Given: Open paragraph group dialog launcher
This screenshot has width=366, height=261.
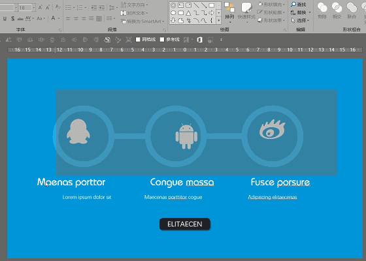Looking at the screenshot, I should (x=164, y=30).
